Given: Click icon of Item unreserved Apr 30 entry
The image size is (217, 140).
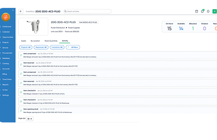Looking at the screenshot, I should click(x=21, y=55).
